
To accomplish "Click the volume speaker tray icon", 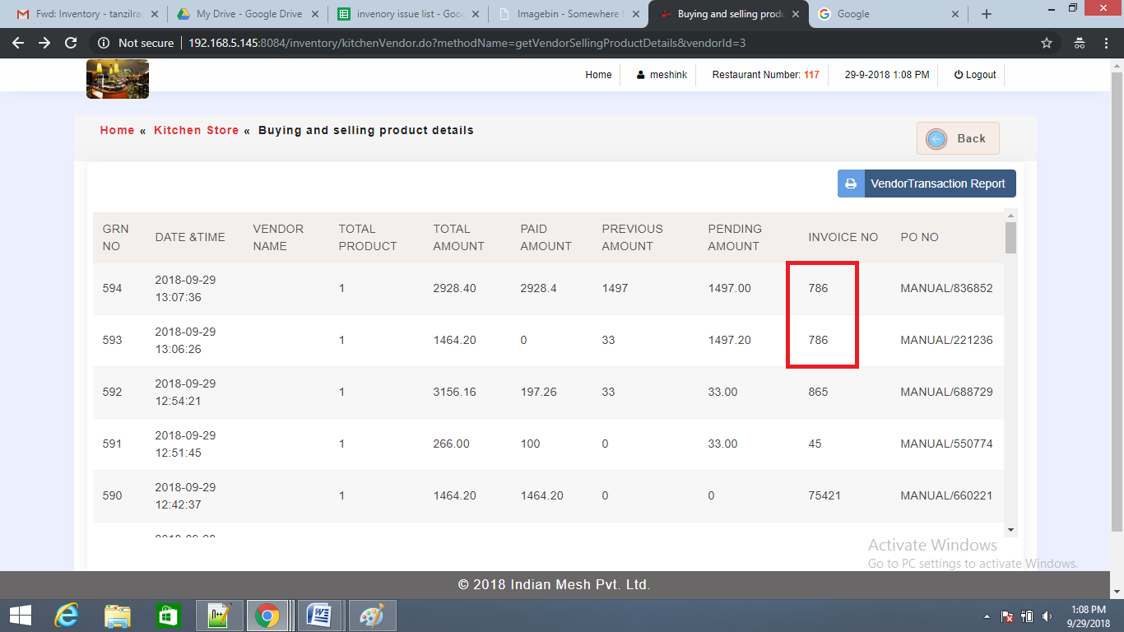I will [x=1047, y=616].
